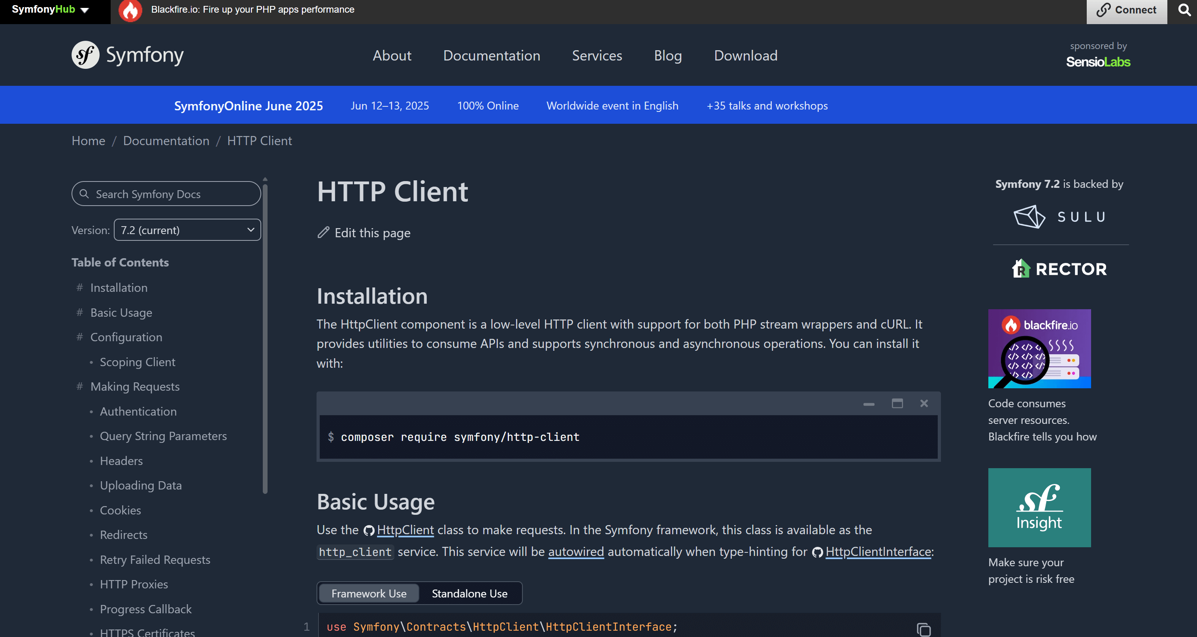Open the Version 7.2 (current) selector

(x=187, y=230)
